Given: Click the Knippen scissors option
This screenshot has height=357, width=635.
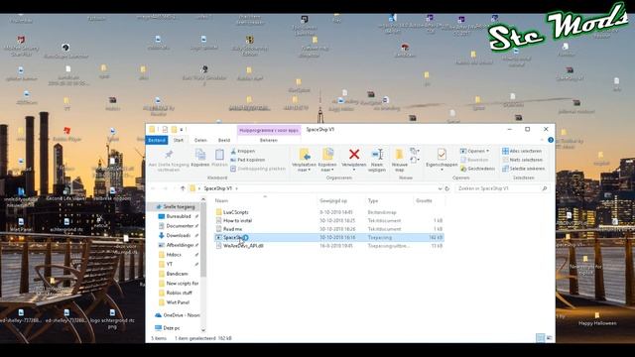Looking at the screenshot, I should pyautogui.click(x=242, y=151).
